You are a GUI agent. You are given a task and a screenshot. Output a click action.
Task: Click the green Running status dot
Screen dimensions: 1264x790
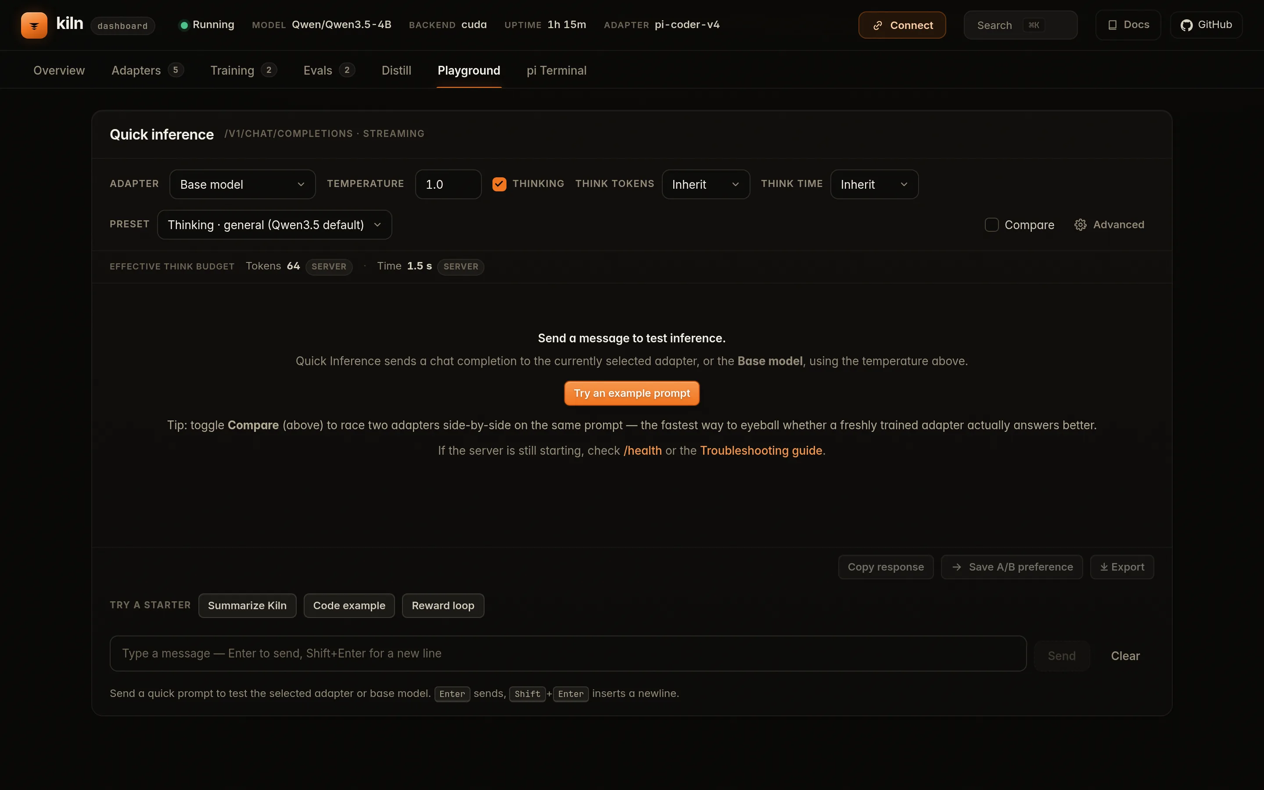(x=184, y=25)
